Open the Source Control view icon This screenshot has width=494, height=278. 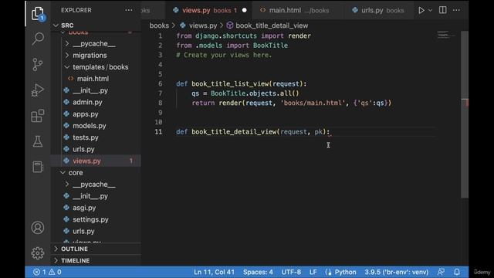coord(38,65)
